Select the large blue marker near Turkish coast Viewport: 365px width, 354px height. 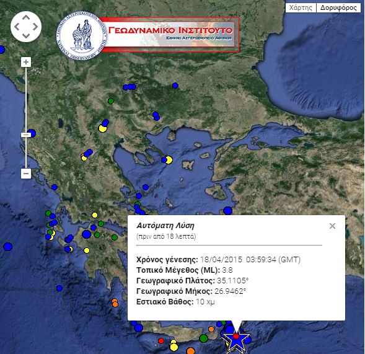[x=228, y=211]
